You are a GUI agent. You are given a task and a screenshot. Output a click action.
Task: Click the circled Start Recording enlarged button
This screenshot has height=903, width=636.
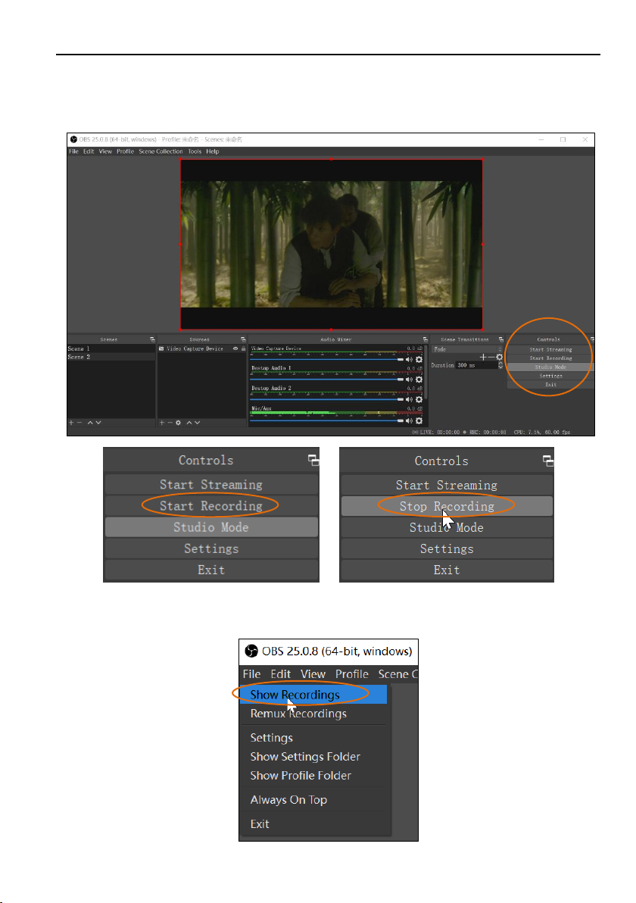tap(211, 505)
